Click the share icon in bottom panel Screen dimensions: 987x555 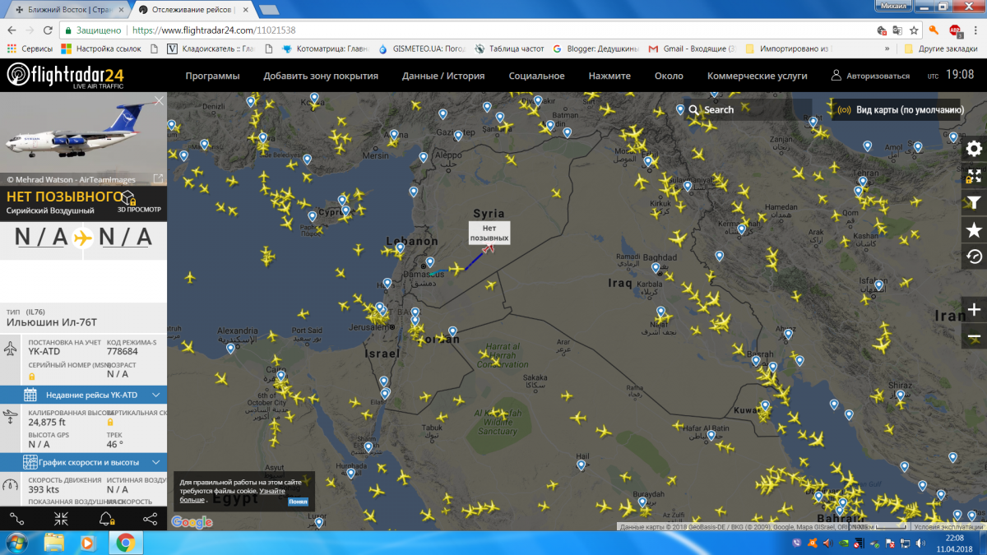tap(151, 519)
